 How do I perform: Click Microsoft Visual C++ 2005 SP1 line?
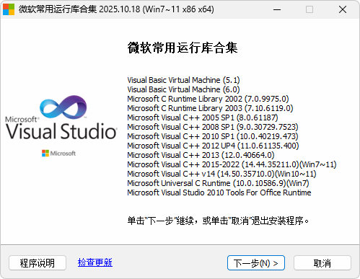point(203,118)
